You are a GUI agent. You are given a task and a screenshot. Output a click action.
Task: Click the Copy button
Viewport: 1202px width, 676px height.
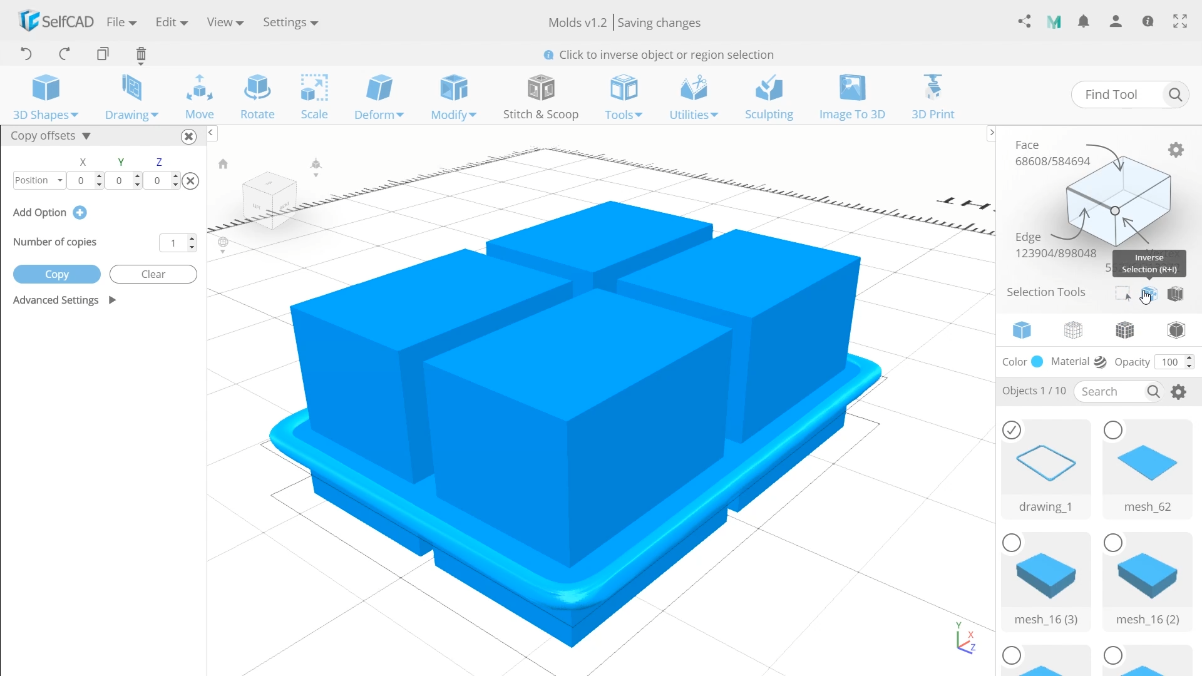pos(57,274)
